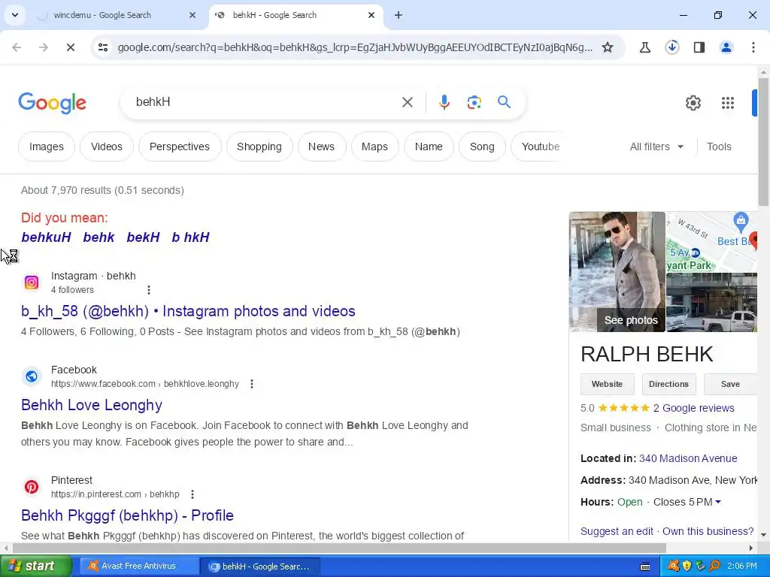Open Chrome three-dot menu
This screenshot has width=770, height=577.
(753, 47)
